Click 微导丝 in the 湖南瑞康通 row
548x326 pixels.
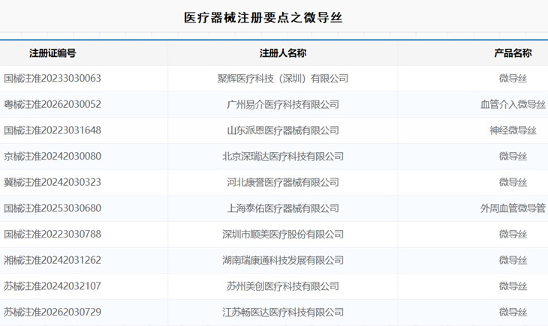pos(513,260)
